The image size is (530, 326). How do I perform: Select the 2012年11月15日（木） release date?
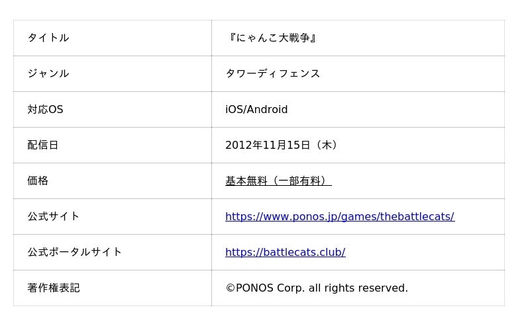(x=283, y=145)
